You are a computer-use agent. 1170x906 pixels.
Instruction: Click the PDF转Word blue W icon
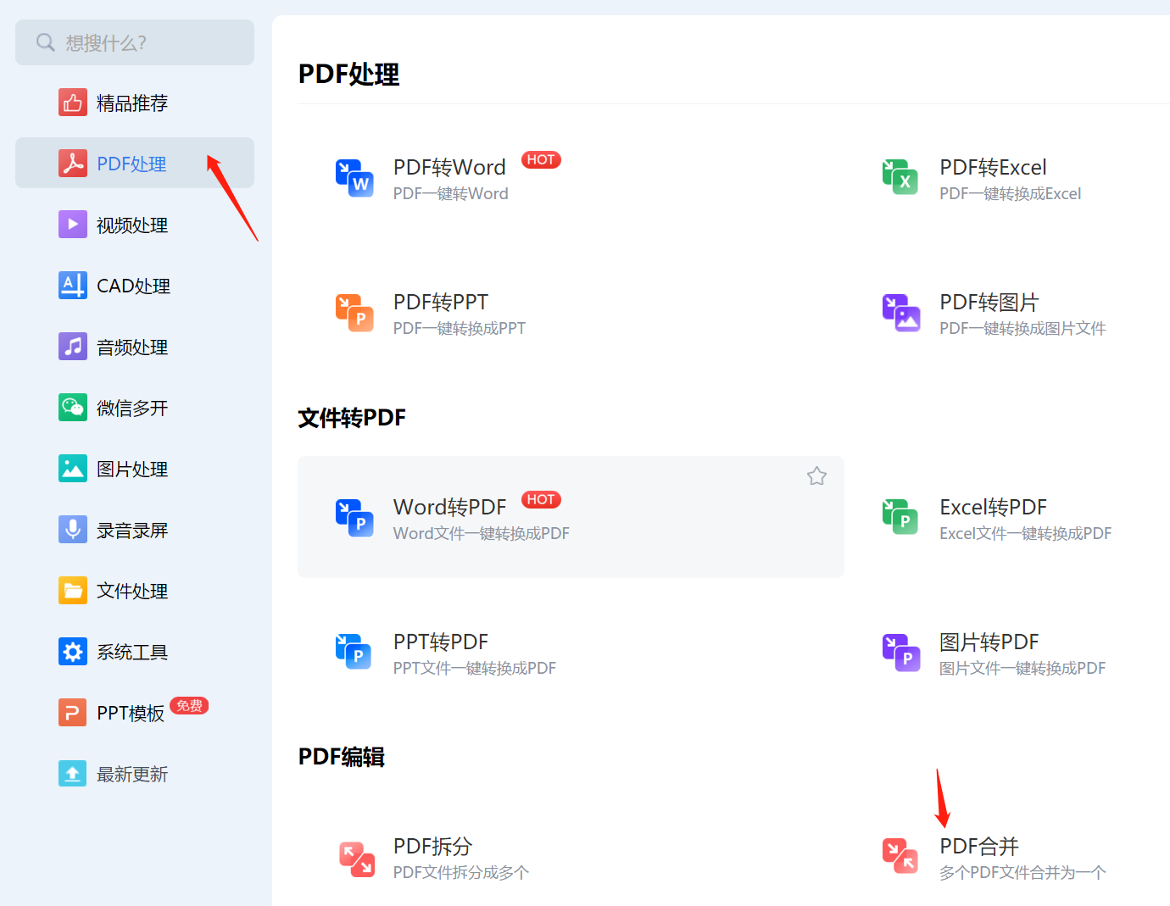(354, 178)
